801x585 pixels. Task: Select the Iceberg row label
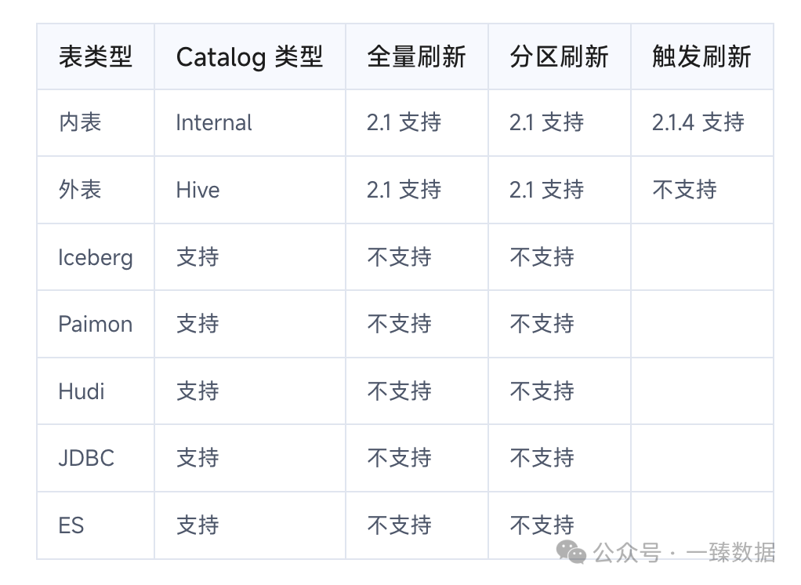tap(96, 257)
